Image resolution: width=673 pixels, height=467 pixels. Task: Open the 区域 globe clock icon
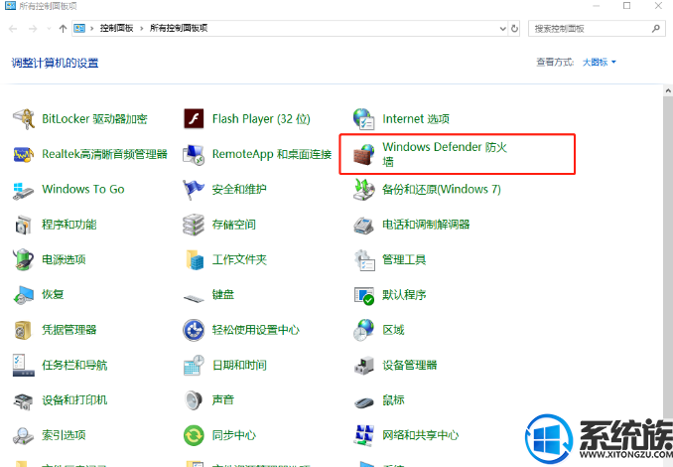(x=364, y=331)
